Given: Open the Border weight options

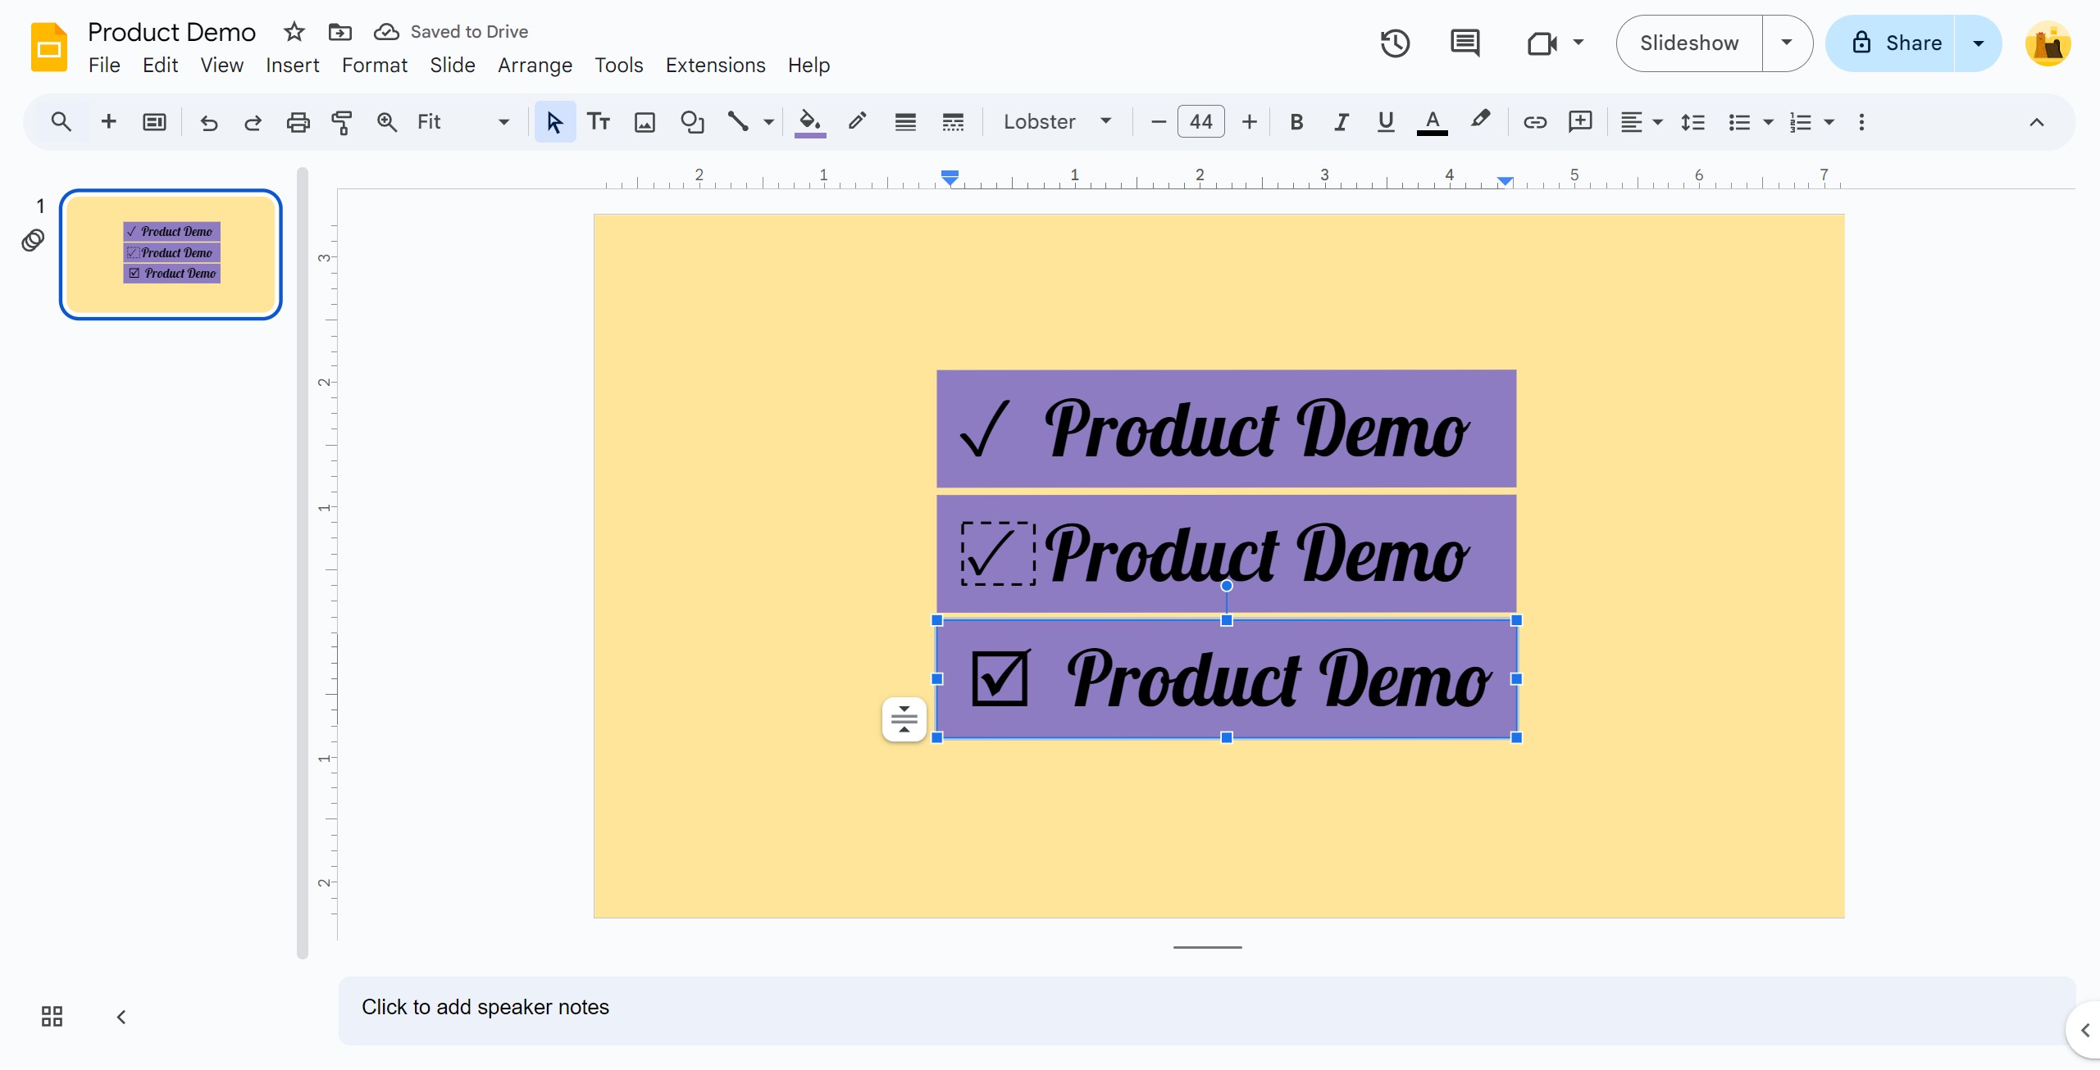Looking at the screenshot, I should point(905,122).
